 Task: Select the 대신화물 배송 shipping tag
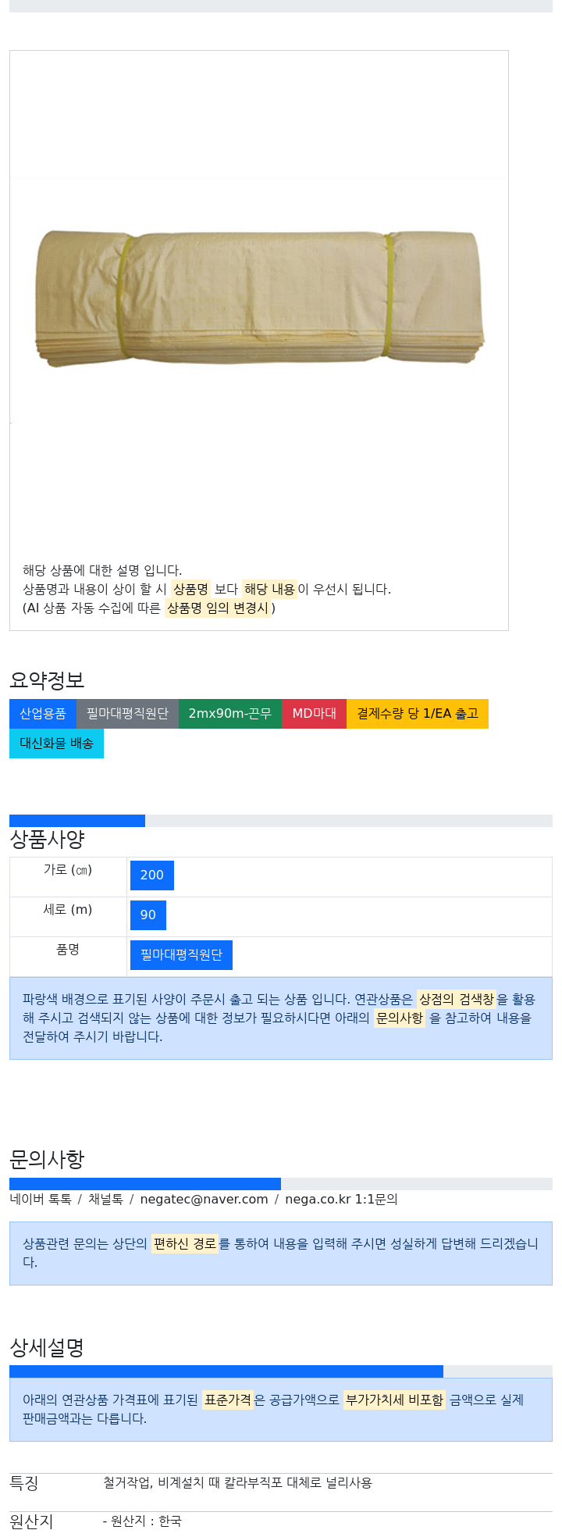pyautogui.click(x=56, y=744)
